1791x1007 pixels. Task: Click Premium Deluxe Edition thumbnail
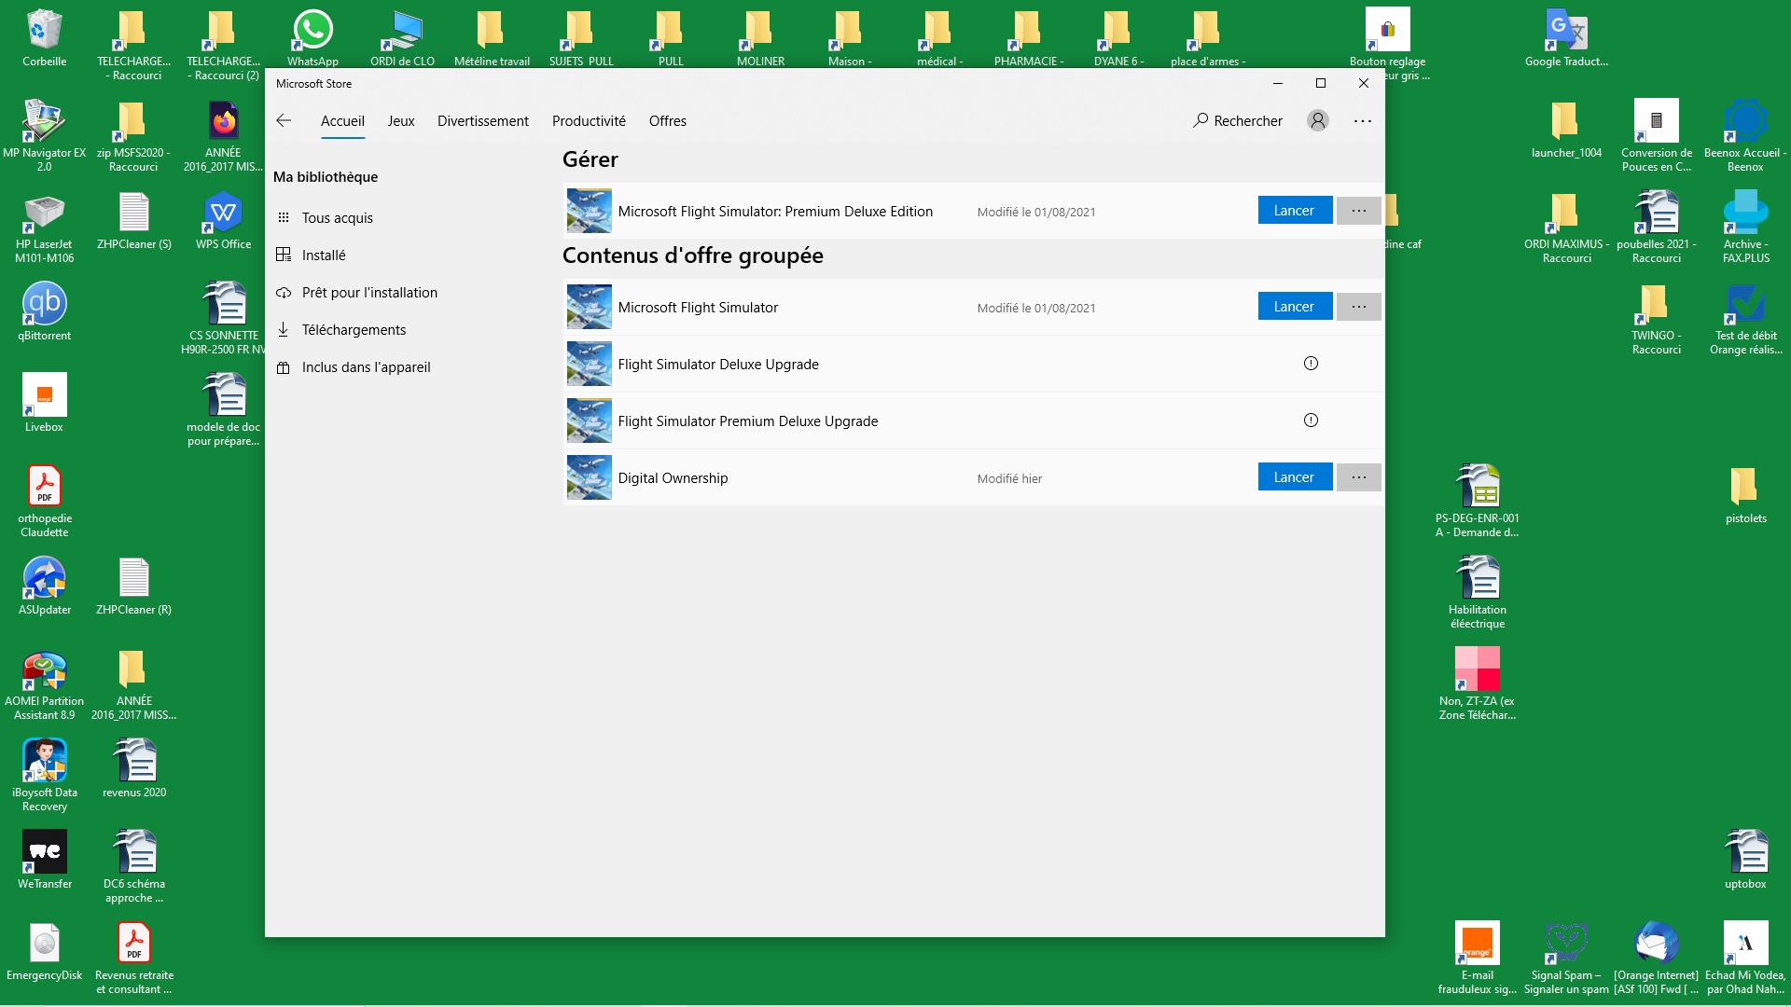(590, 211)
